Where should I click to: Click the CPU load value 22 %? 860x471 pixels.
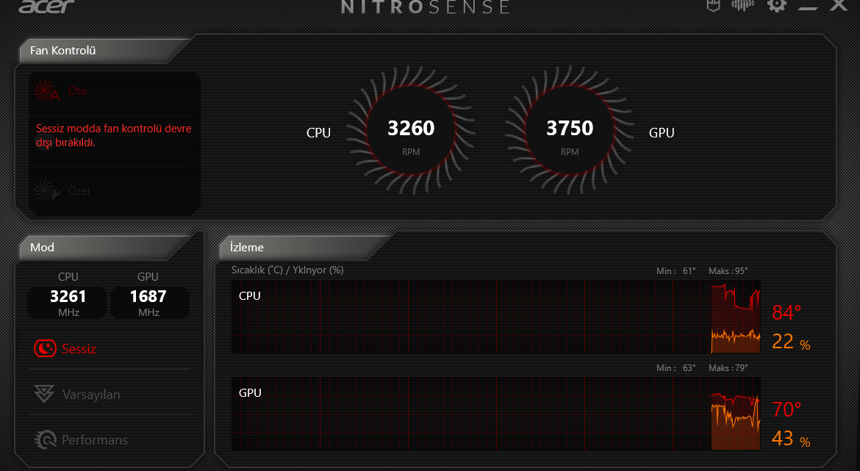(791, 342)
